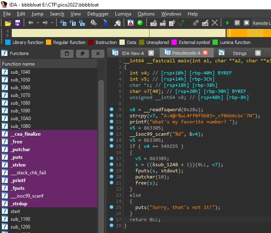This screenshot has height=233, width=271.
Task: Close the Functions panel
Action: (x=98, y=53)
